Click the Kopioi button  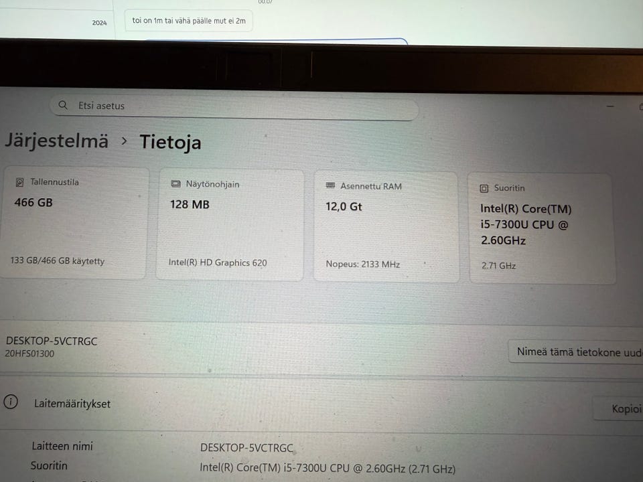pos(618,408)
